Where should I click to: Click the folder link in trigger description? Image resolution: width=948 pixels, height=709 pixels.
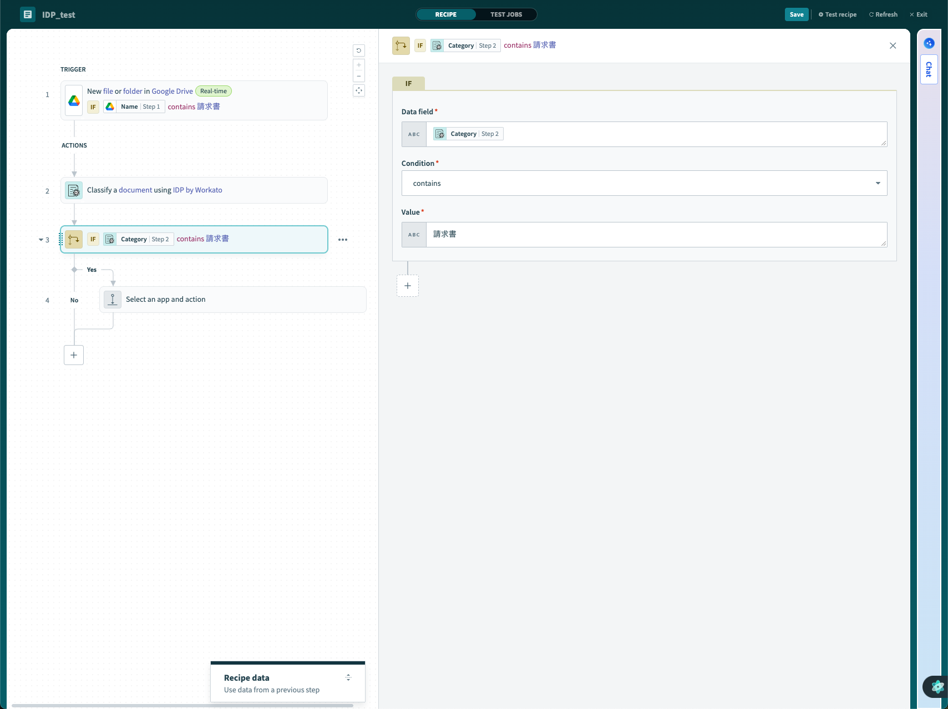[x=133, y=91]
